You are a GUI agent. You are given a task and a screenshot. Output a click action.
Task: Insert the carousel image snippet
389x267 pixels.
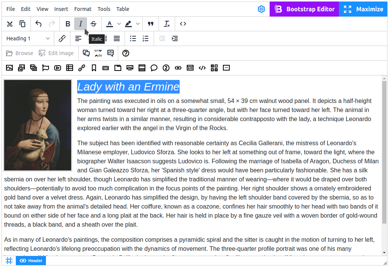130,68
